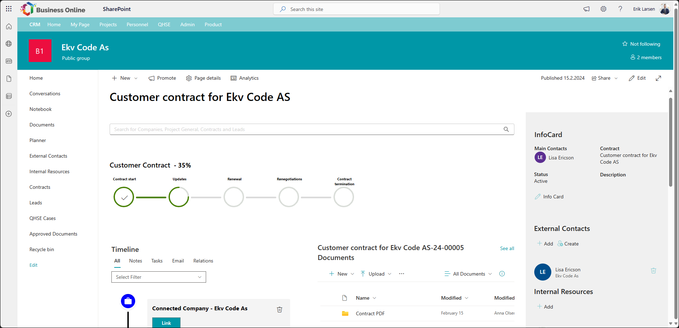Open the more options ellipsis in documents toolbar
This screenshot has width=679, height=328.
402,274
